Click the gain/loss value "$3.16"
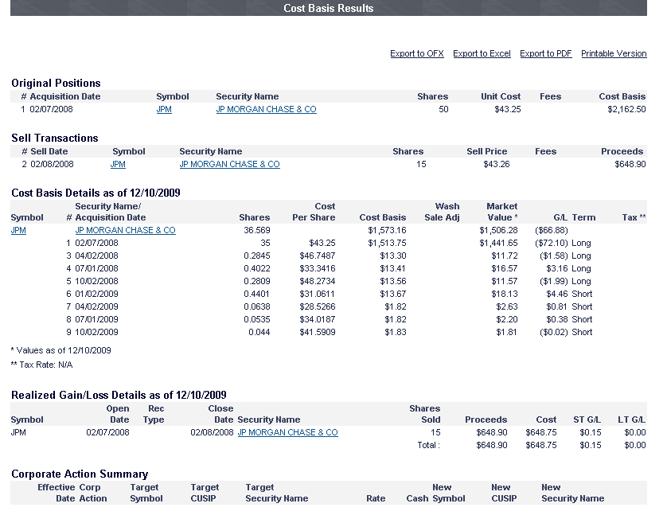 coord(557,268)
